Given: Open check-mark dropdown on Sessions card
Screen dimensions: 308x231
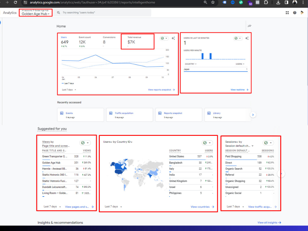Looking at the screenshot, I should (268, 143).
